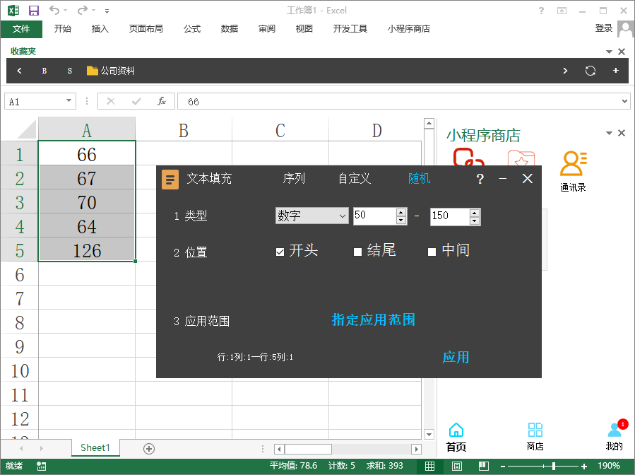The height and width of the screenshot is (475, 635).
Task: Undo the last action
Action: click(54, 10)
